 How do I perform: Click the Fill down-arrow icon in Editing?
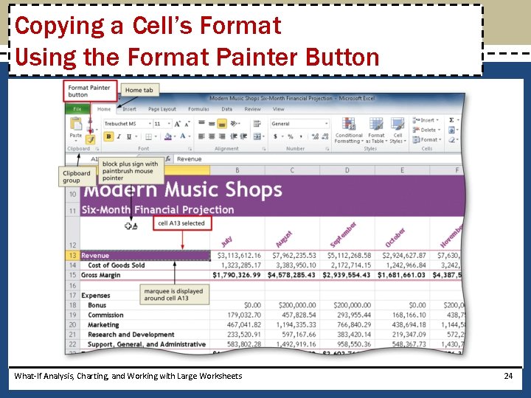[x=451, y=130]
